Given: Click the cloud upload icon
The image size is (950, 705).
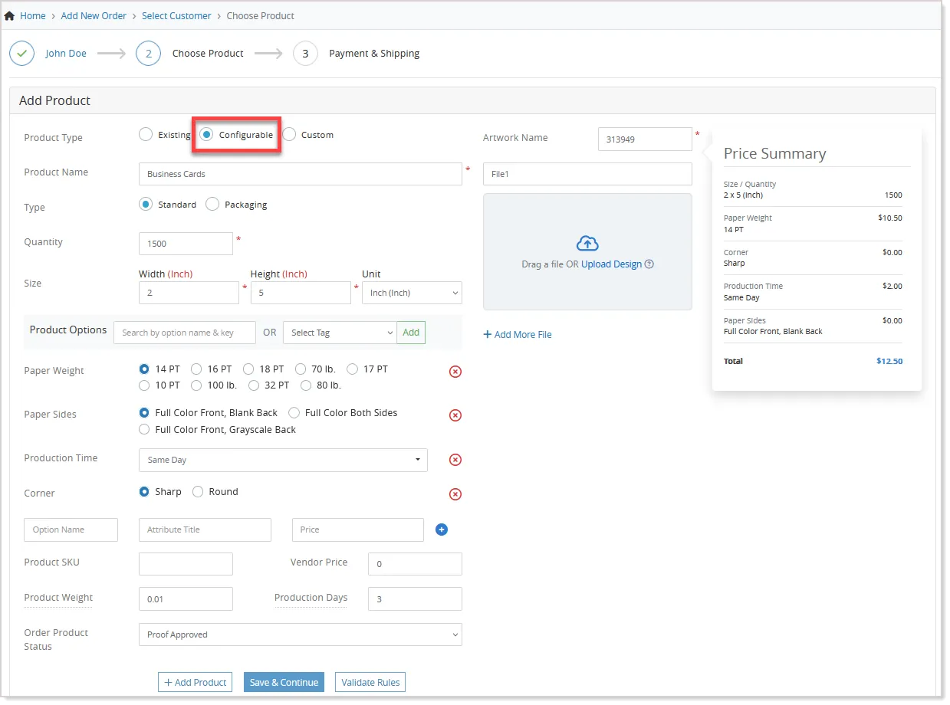Looking at the screenshot, I should point(587,244).
